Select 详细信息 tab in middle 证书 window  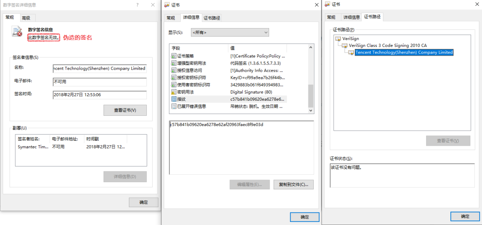pos(191,17)
